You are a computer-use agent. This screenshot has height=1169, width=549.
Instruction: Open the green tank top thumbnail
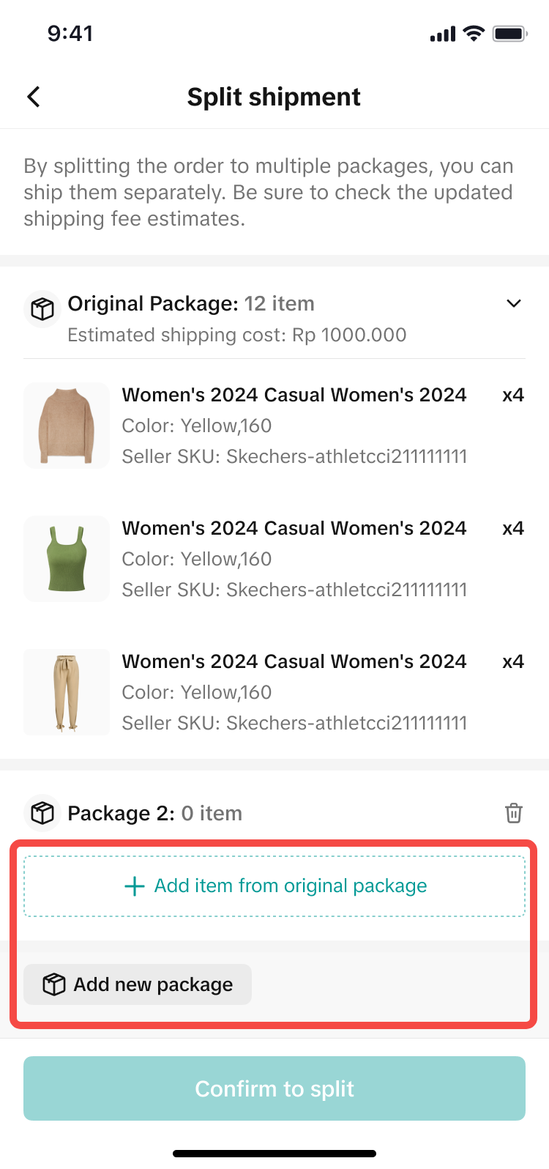point(67,559)
